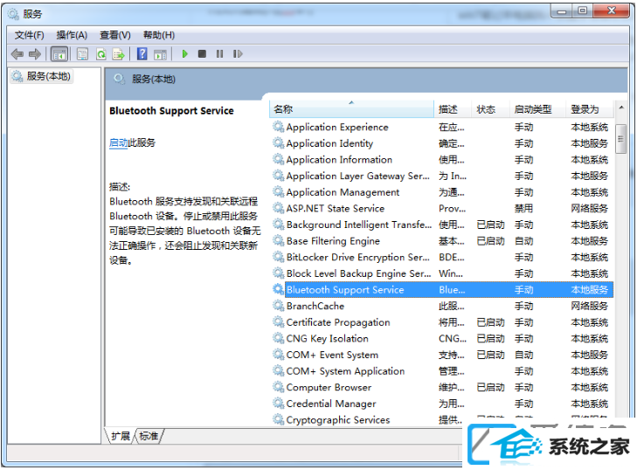Select Block Level Backup Engine Service row
Screen dimensions: 637x470
[x=442, y=273]
